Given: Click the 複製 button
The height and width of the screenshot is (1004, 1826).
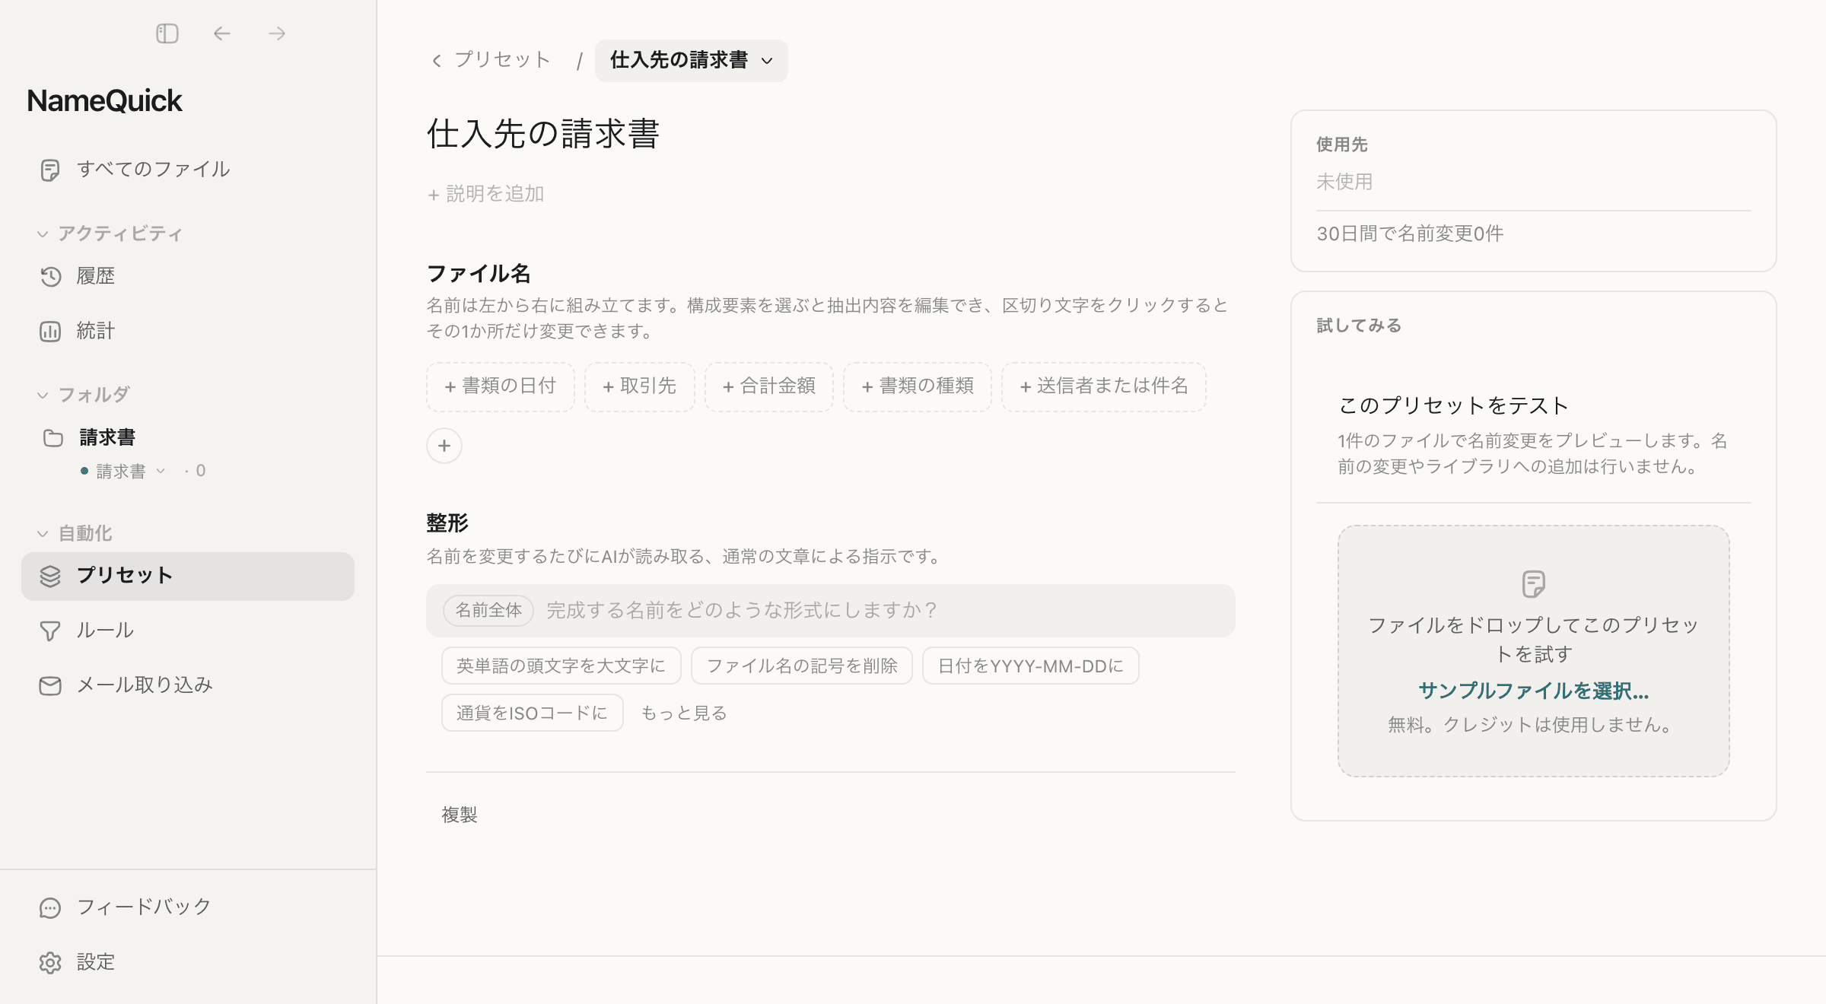Looking at the screenshot, I should (x=460, y=815).
